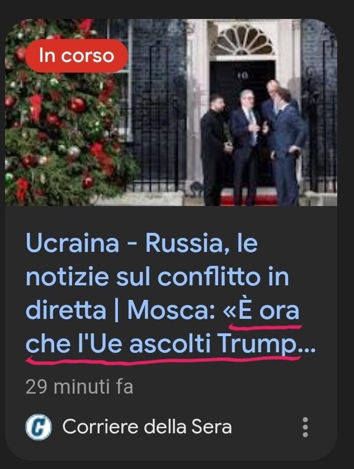Viewport: 354px width, 469px height.
Task: Open the three-dot more options menu
Action: pyautogui.click(x=305, y=427)
